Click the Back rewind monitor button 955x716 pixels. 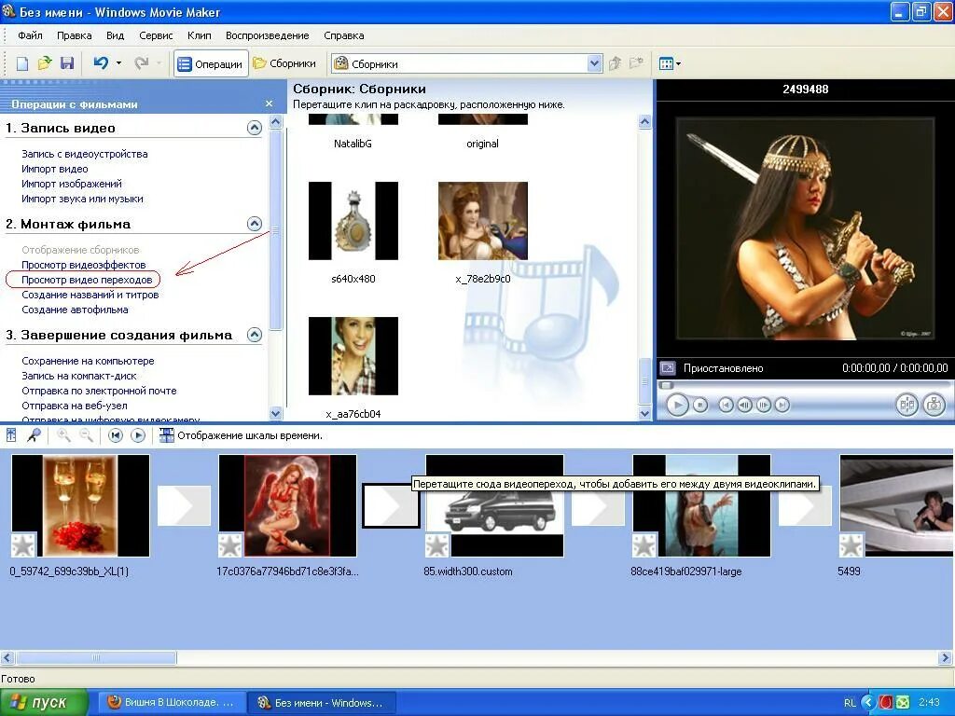[x=726, y=405]
